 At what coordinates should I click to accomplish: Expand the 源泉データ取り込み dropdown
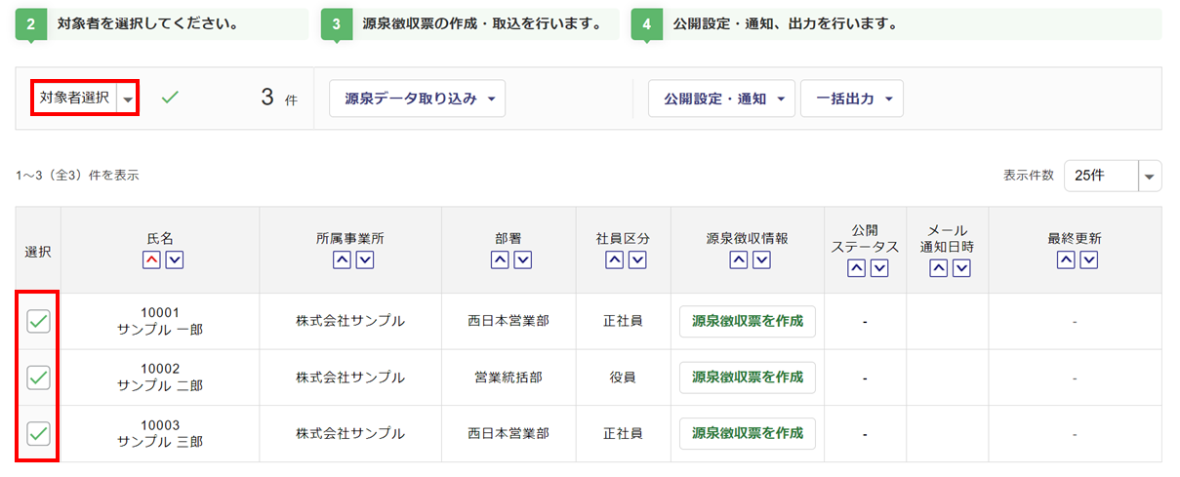pyautogui.click(x=419, y=99)
